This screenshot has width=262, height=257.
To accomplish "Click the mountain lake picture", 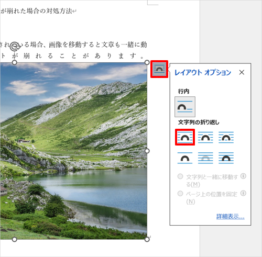I will click(x=73, y=151).
